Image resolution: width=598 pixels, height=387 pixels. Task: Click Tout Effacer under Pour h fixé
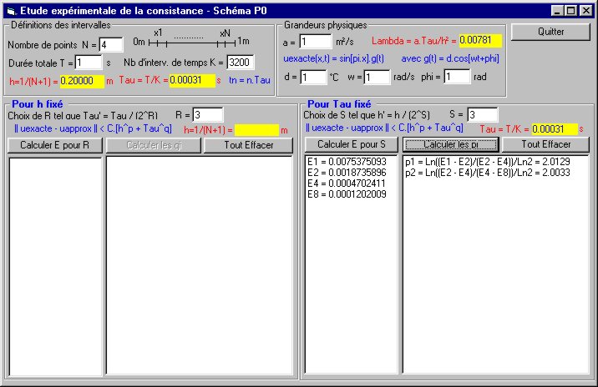tap(248, 145)
